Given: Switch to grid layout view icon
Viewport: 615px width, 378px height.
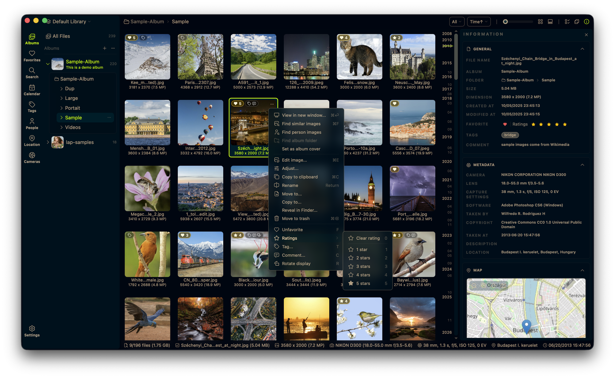Looking at the screenshot, I should coord(540,21).
